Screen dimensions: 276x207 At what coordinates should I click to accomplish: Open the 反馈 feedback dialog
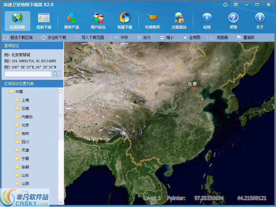[207, 21]
